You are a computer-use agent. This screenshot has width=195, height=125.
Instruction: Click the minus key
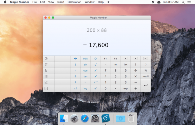coord(136,82)
